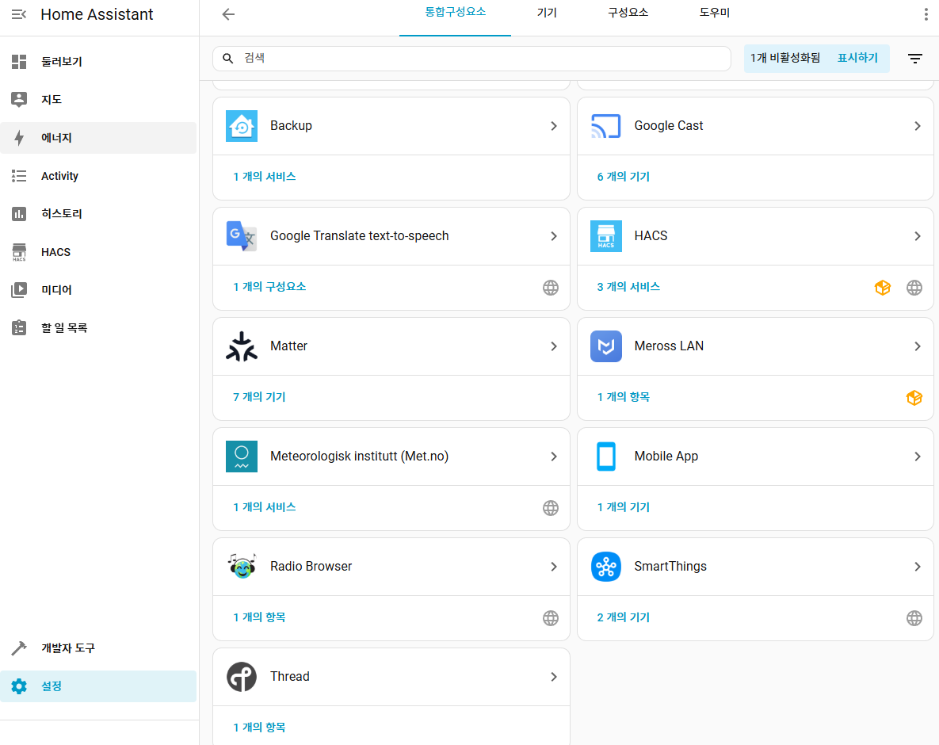Screen dimensions: 939x745
Task: Click the Mobile App phone logo
Action: click(x=605, y=457)
